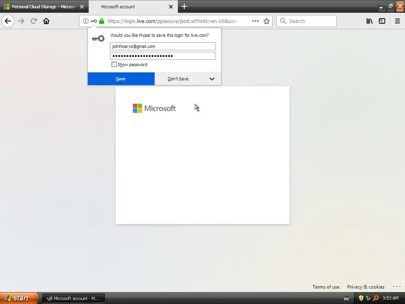Open the Library icon
The image size is (405, 304).
coord(369,21)
